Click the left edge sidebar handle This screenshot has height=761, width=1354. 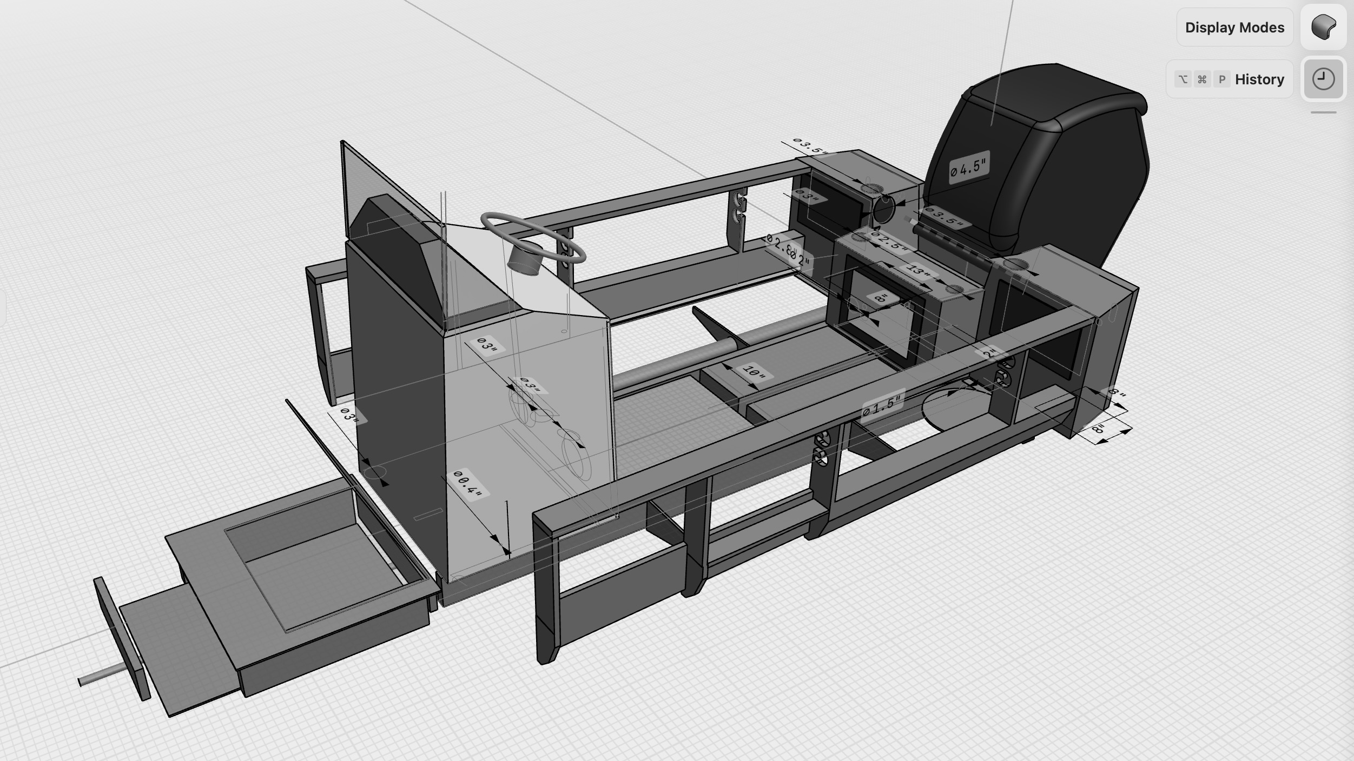[x=2, y=308]
